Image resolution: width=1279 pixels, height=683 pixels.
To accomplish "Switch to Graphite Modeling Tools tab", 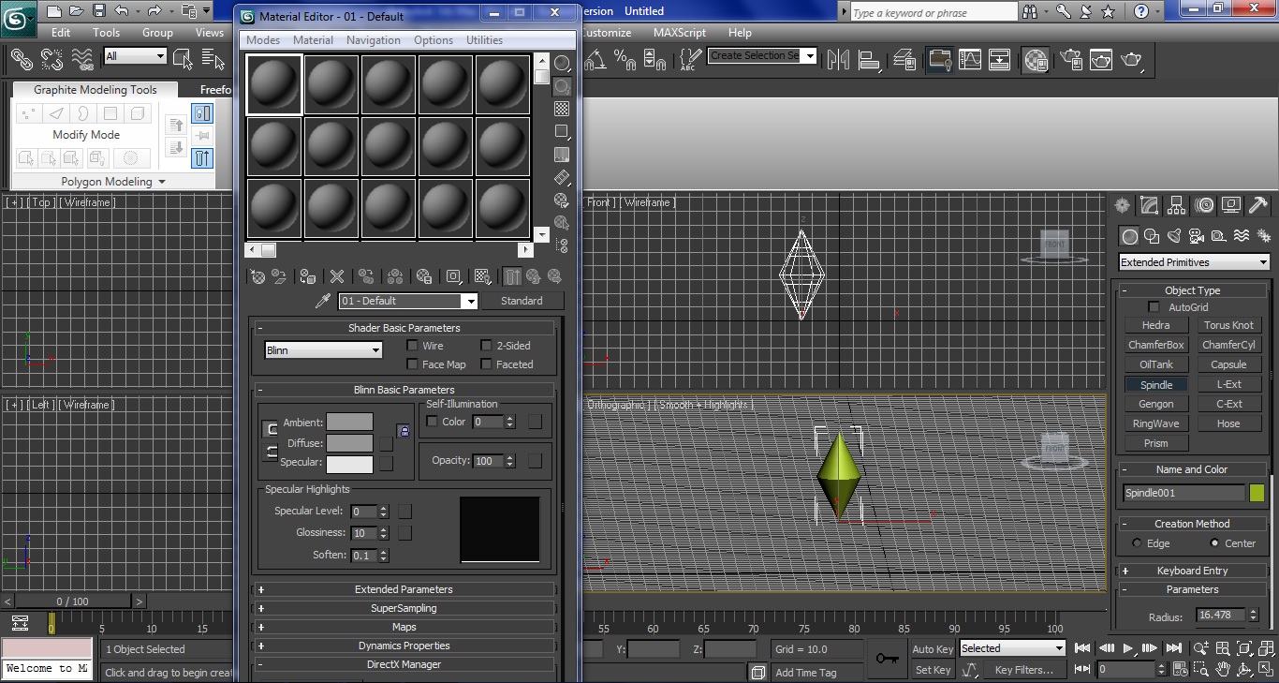I will [96, 90].
